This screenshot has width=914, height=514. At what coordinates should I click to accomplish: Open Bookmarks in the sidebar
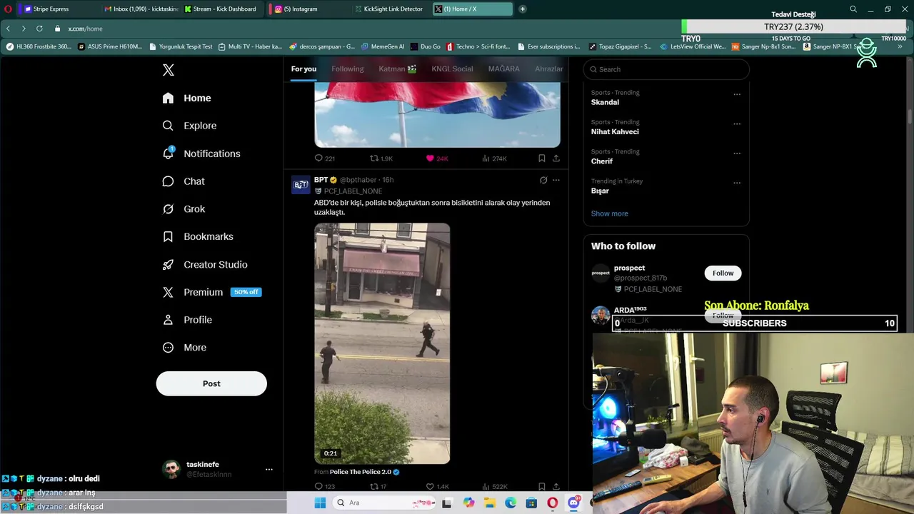click(198, 236)
